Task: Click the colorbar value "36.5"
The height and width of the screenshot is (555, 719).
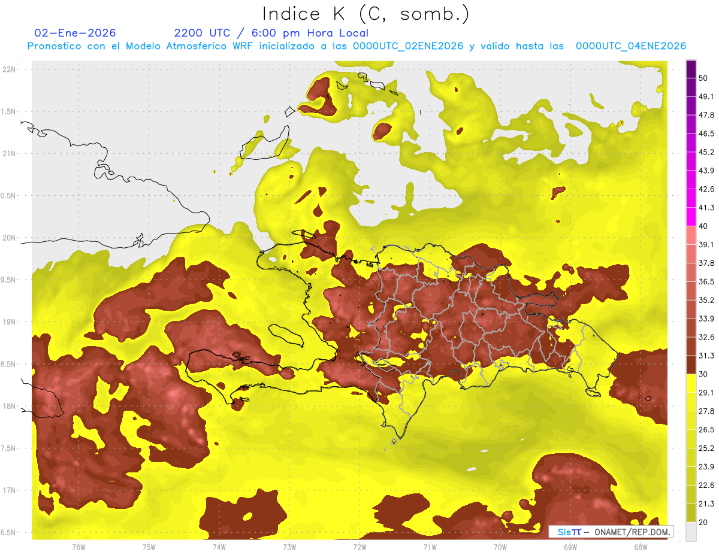Action: (x=706, y=281)
